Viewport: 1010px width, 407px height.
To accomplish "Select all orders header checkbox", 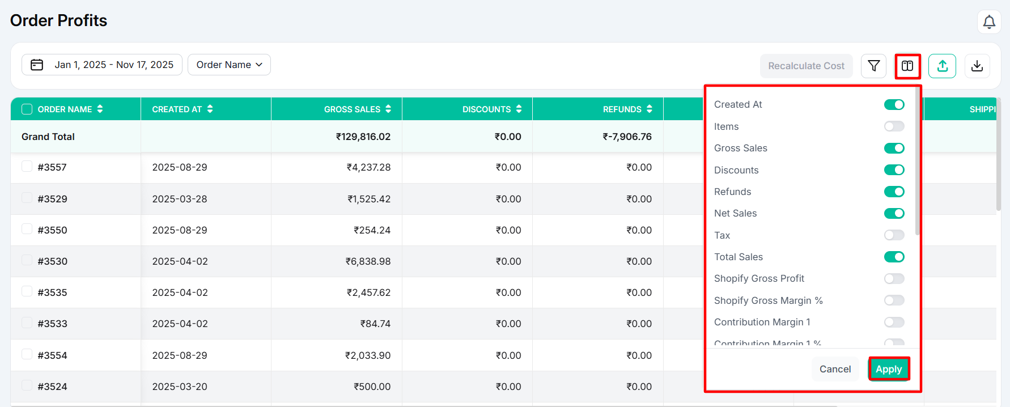I will [x=27, y=109].
